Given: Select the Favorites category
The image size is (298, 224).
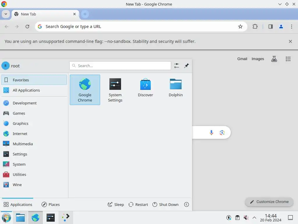Looking at the screenshot, I should (34, 80).
